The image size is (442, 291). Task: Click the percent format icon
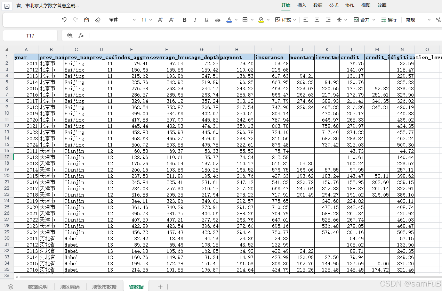439,20
